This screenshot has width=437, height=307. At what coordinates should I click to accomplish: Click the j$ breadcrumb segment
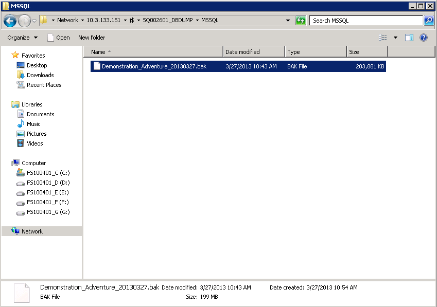(x=132, y=20)
